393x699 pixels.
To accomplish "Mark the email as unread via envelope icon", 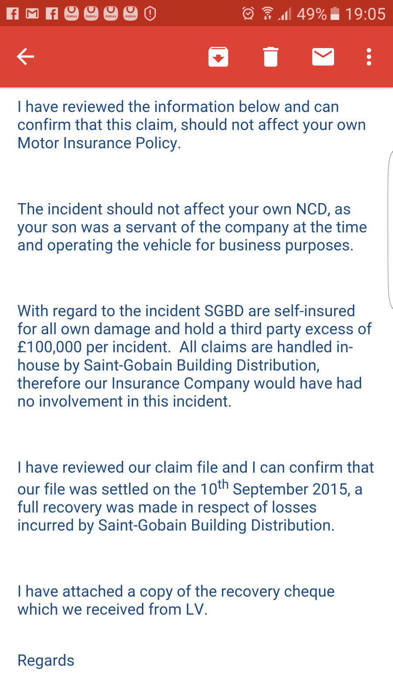I will point(323,57).
